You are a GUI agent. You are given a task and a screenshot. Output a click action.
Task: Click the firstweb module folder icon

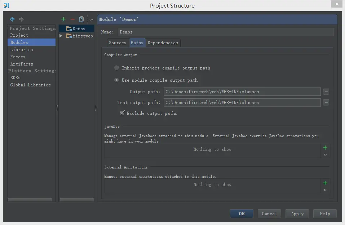(69, 36)
